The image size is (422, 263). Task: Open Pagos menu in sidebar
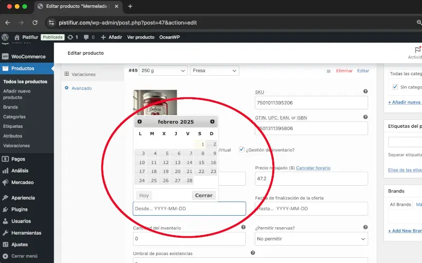tap(27, 159)
